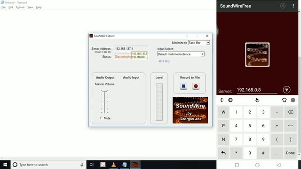
Task: Click the microphone icon in search box
Action: (82, 165)
